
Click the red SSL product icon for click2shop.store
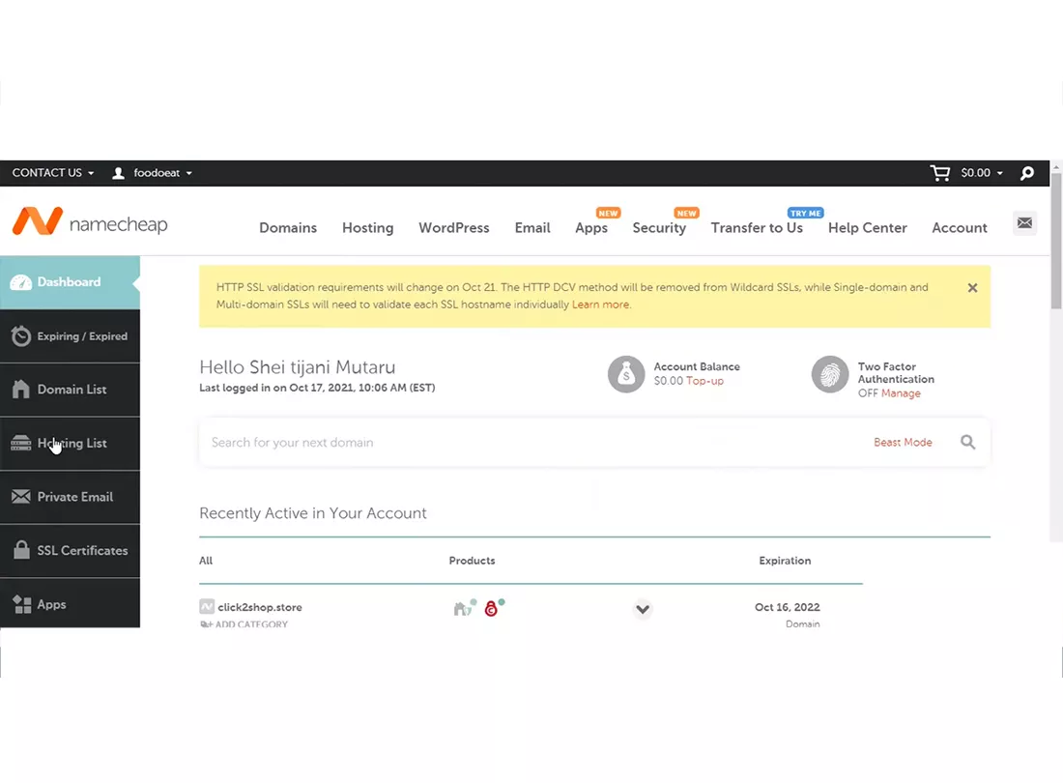tap(494, 607)
